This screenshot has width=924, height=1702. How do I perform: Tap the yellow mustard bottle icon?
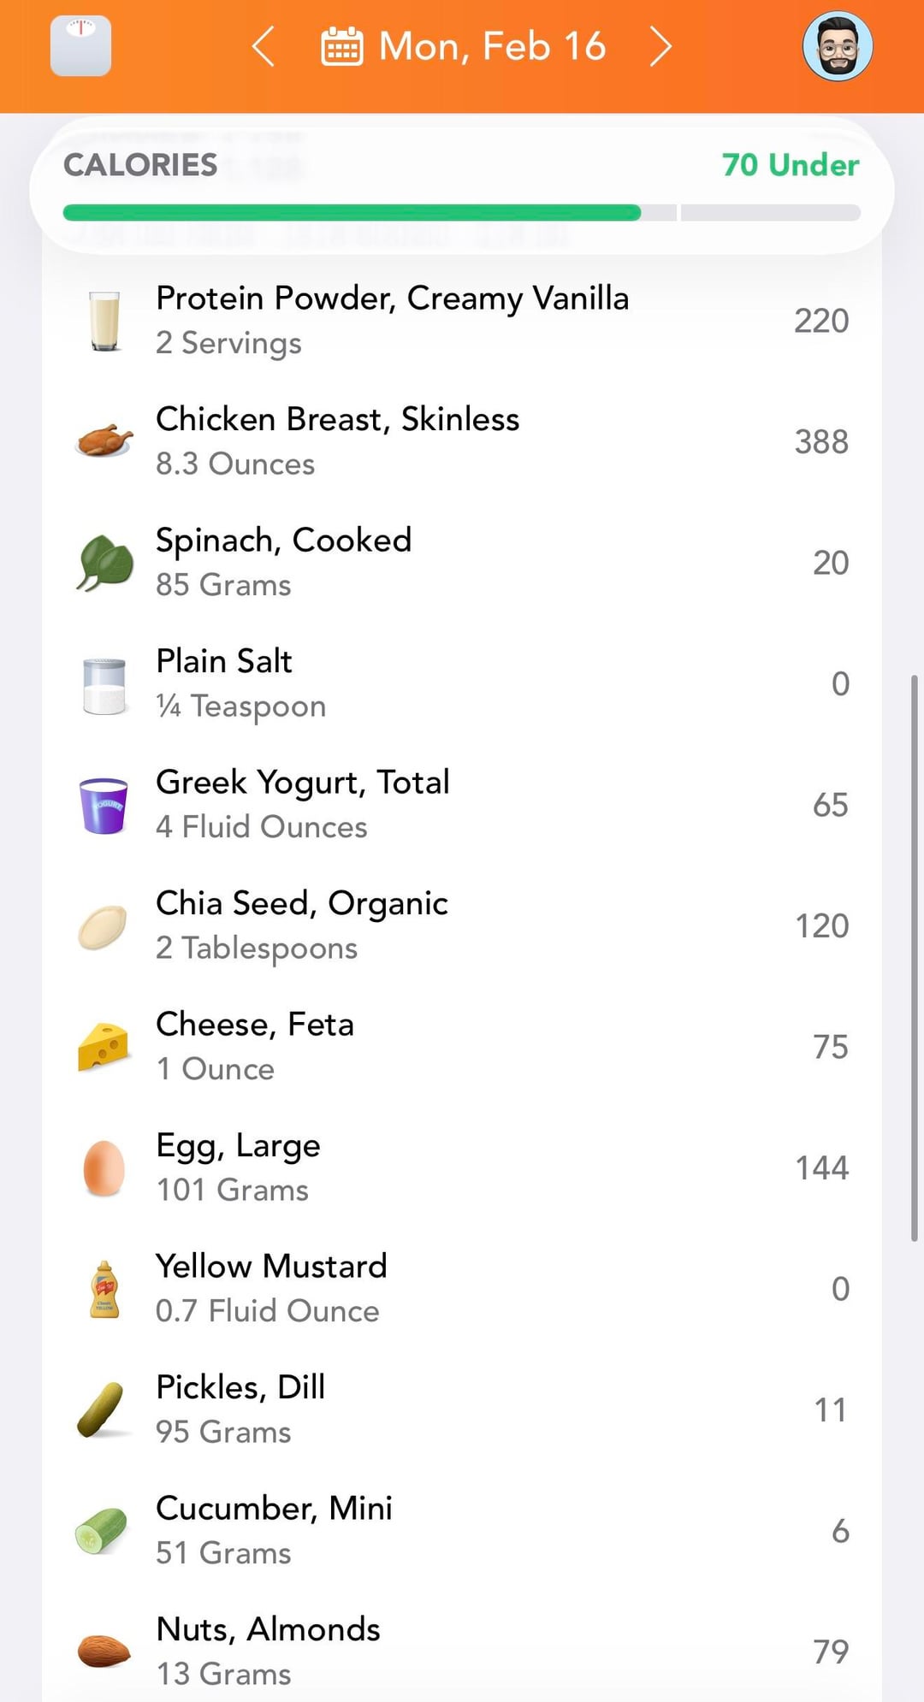[x=104, y=1289]
